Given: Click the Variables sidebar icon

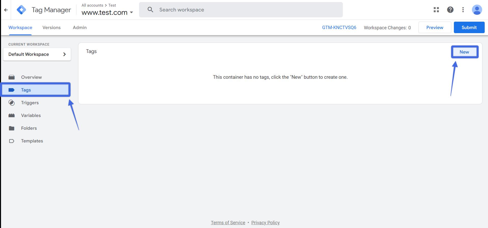Looking at the screenshot, I should tap(12, 115).
